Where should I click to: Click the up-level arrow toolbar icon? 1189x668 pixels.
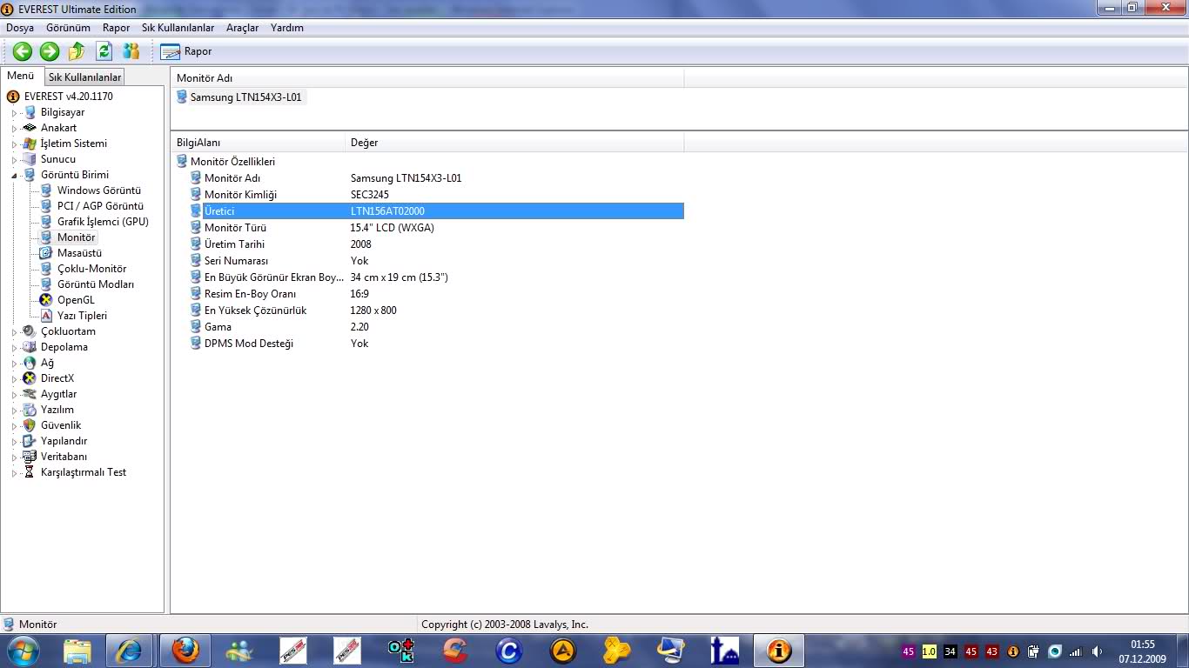77,51
